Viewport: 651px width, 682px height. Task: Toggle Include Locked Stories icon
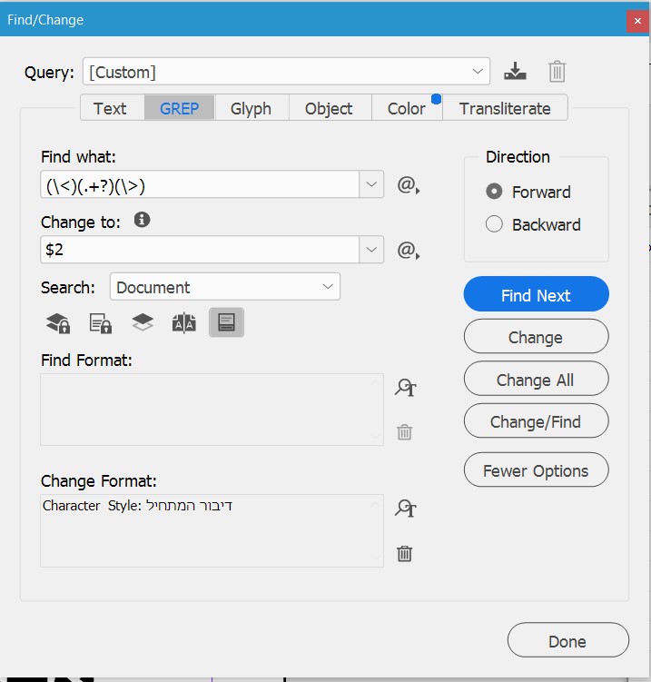100,322
